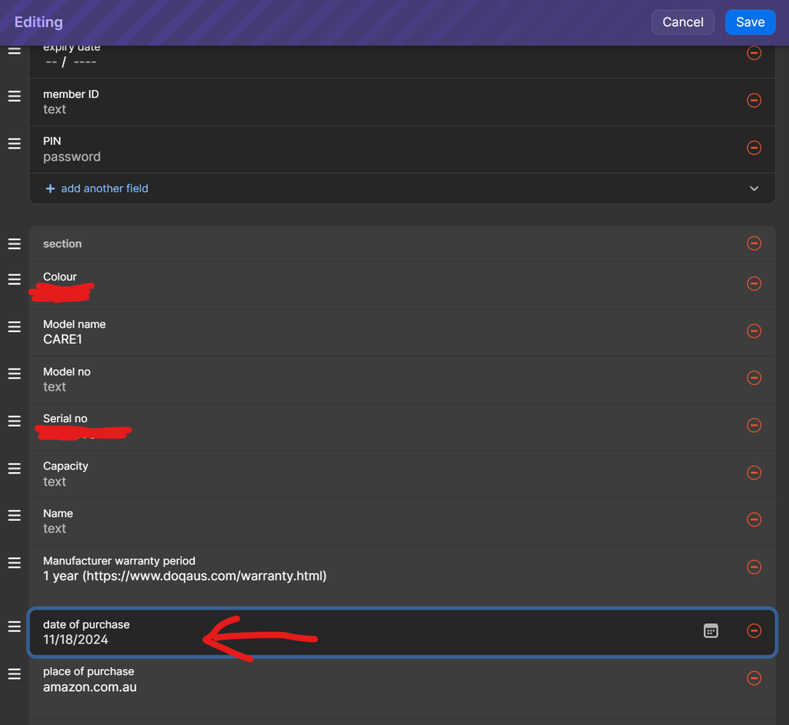Grab the drag handle beside Model no
The image size is (789, 725).
14,374
